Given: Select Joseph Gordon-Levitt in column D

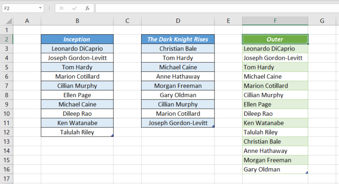Looking at the screenshot, I should pyautogui.click(x=178, y=123).
